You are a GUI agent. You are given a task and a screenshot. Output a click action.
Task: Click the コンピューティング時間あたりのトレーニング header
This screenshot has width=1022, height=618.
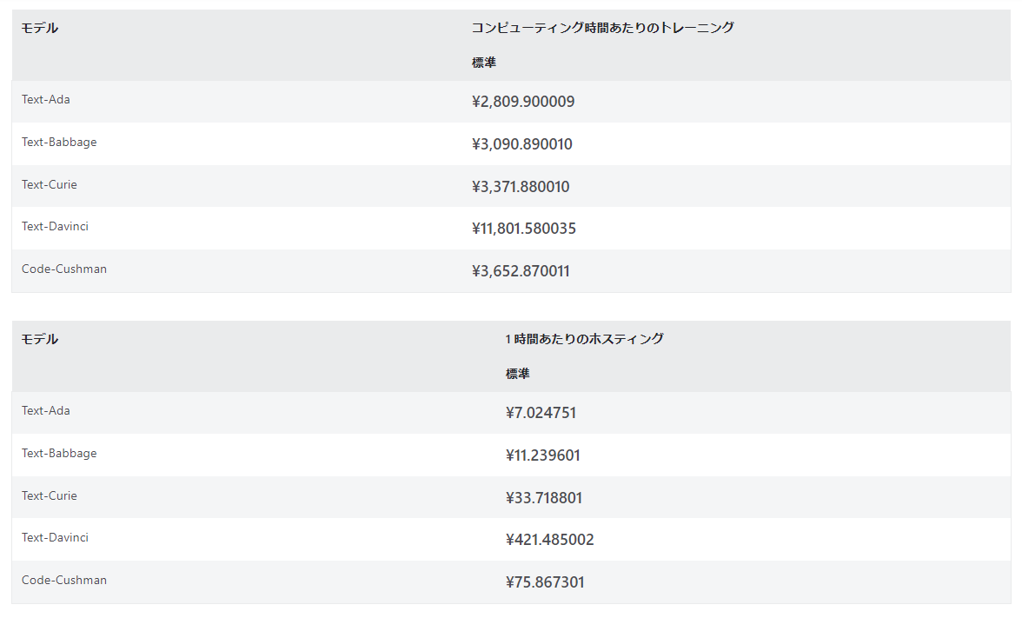pyautogui.click(x=602, y=28)
